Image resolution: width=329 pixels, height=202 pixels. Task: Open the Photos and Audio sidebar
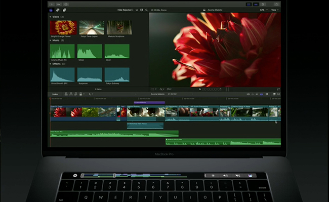58,10
